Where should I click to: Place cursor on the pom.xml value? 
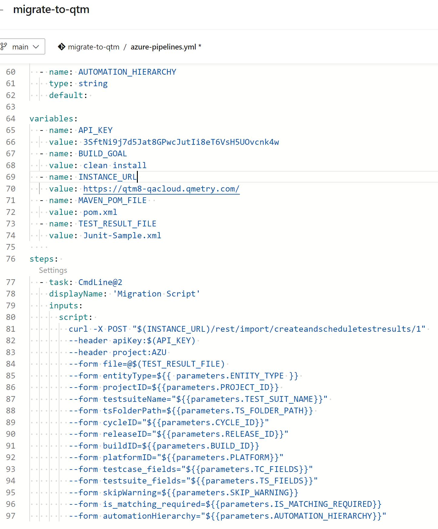(x=100, y=212)
